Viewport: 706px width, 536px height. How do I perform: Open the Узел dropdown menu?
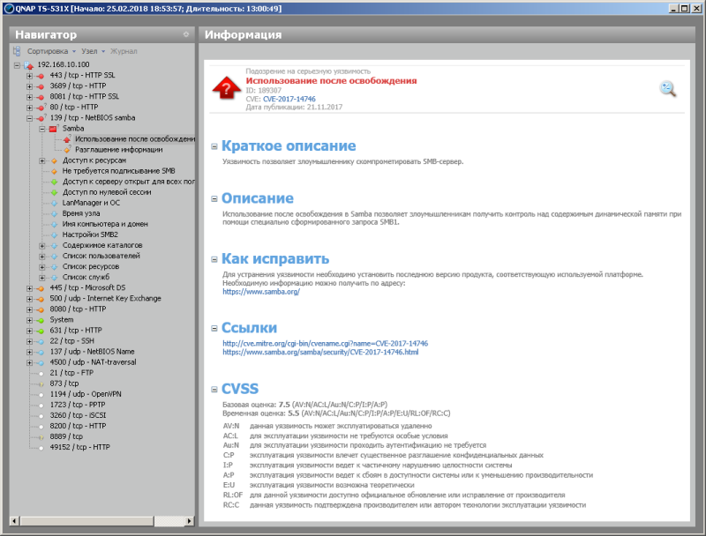point(94,51)
